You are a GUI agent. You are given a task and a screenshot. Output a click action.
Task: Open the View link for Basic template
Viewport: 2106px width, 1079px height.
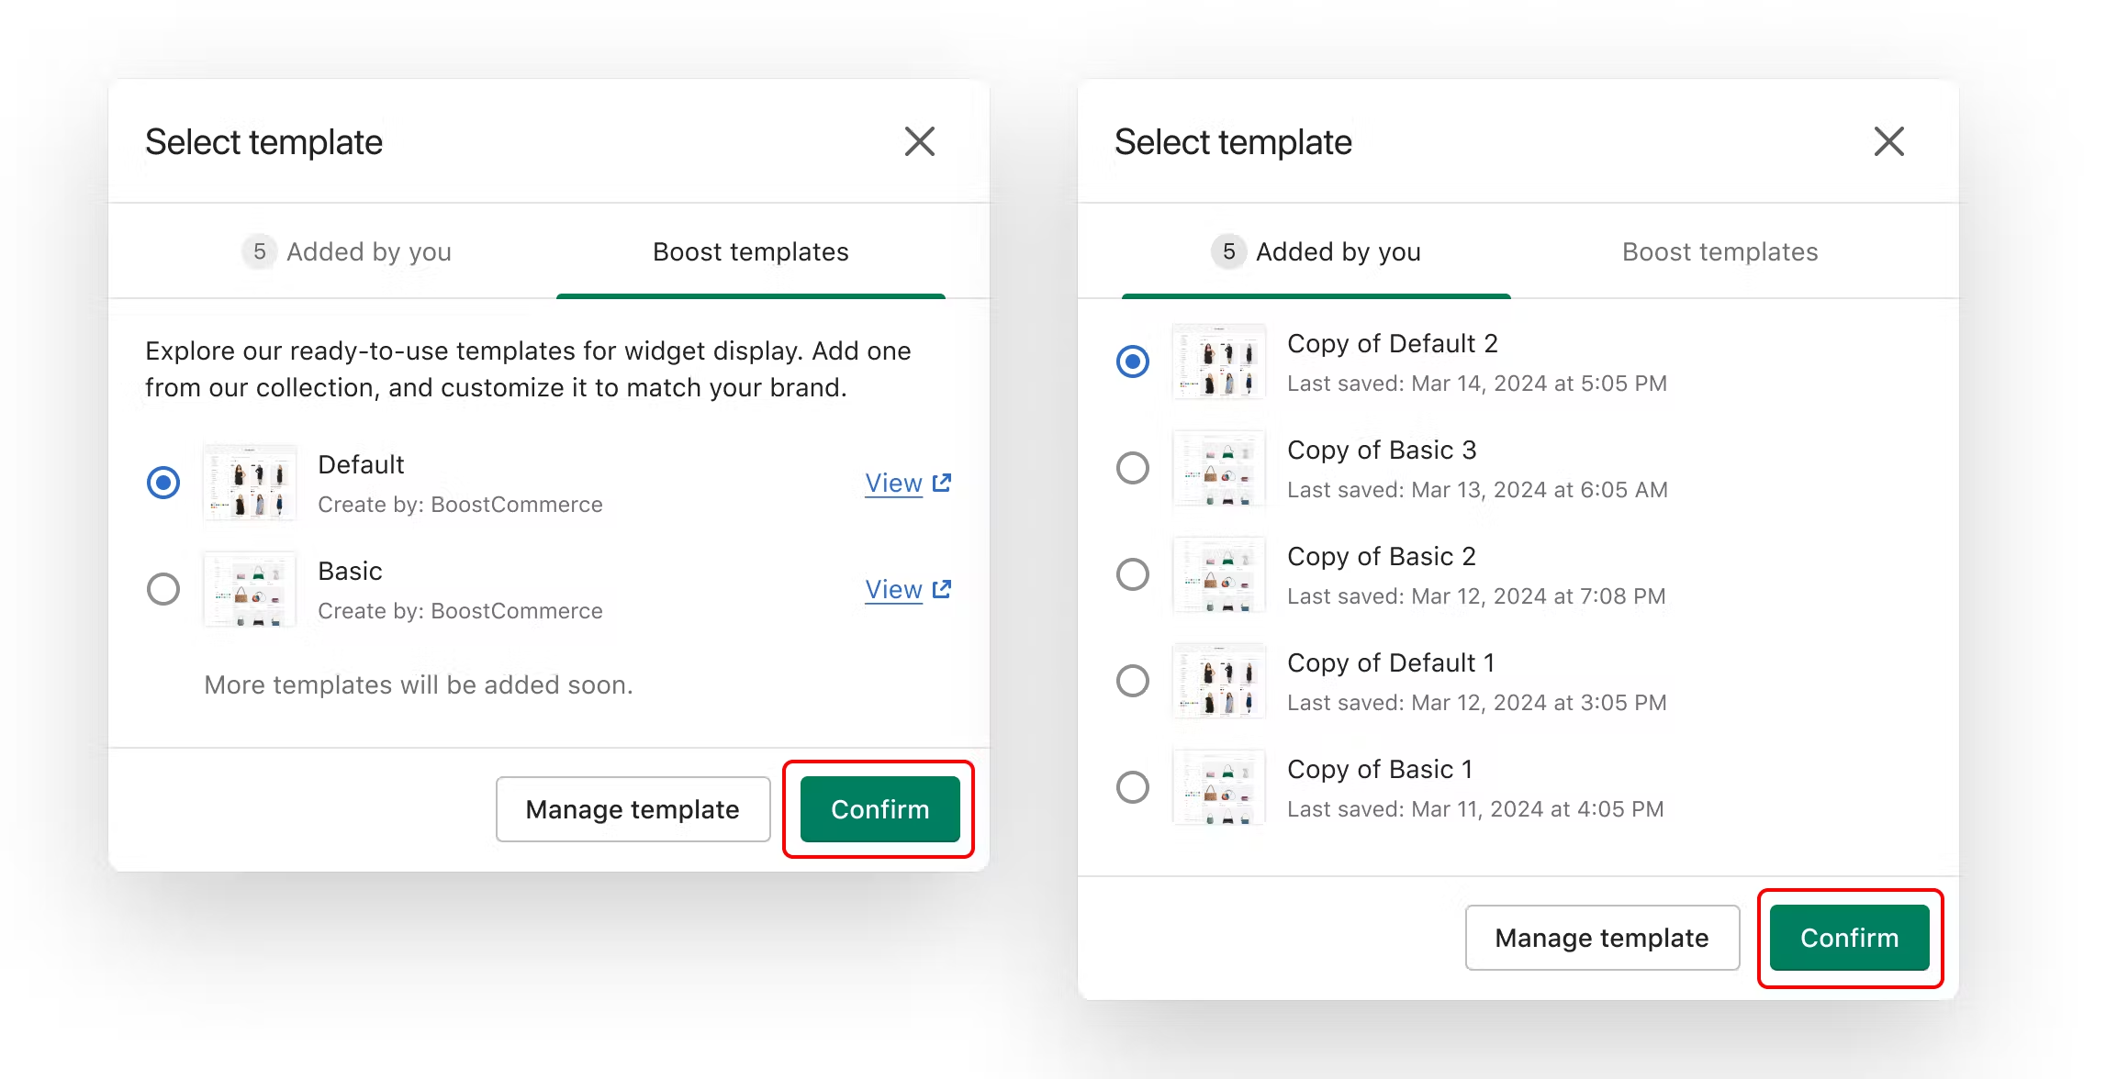point(893,589)
